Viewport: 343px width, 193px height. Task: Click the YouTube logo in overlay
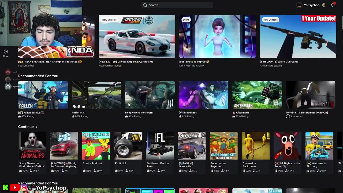pos(15,188)
